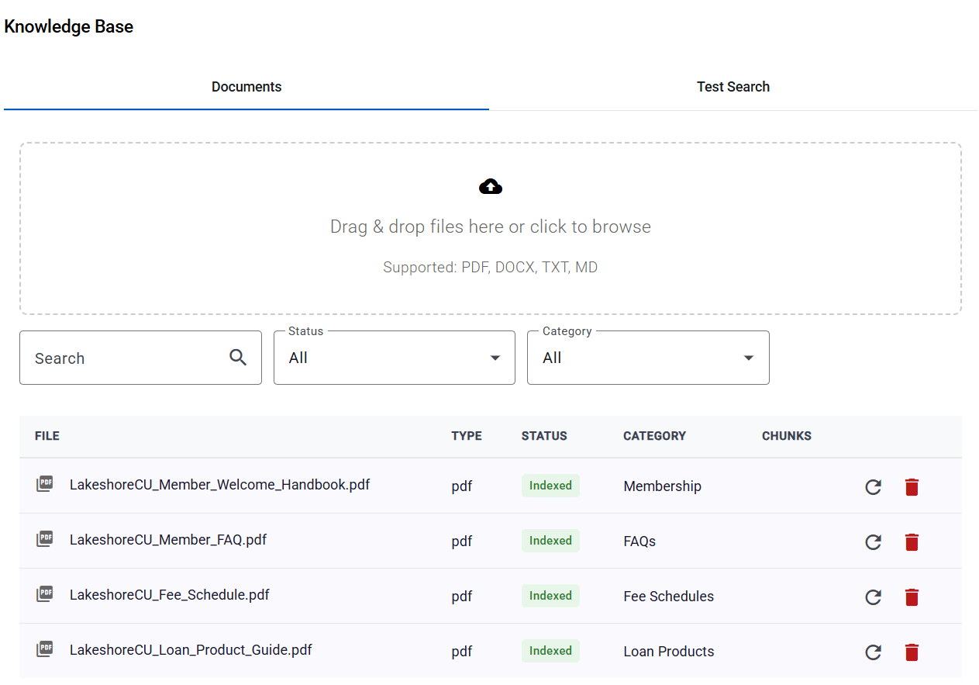Reindex the Loan_Product_Guide document
The height and width of the screenshot is (685, 979).
click(x=874, y=652)
